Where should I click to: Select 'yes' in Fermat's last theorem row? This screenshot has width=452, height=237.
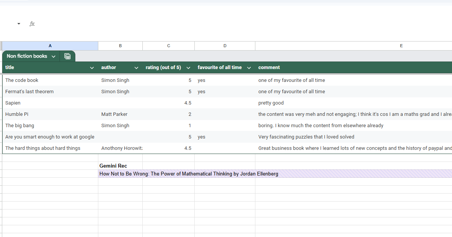tap(225, 91)
